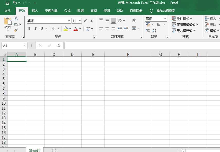Screen dimensions: 220x152
Task: Click the Name Box showing A1
Action: (x=14, y=46)
